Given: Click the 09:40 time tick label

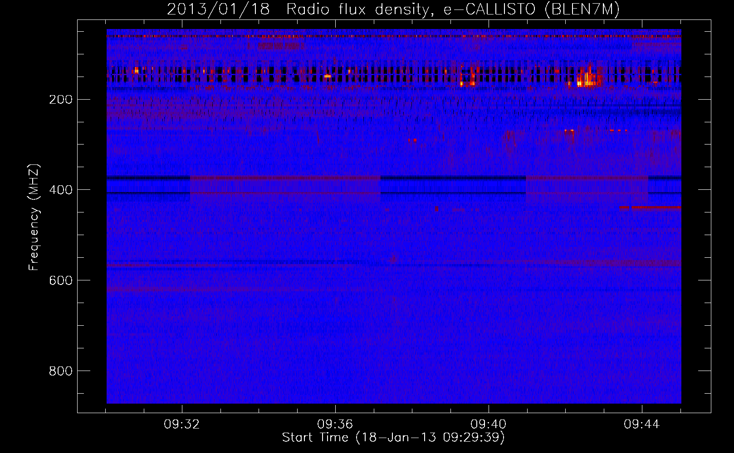Looking at the screenshot, I should 489,424.
